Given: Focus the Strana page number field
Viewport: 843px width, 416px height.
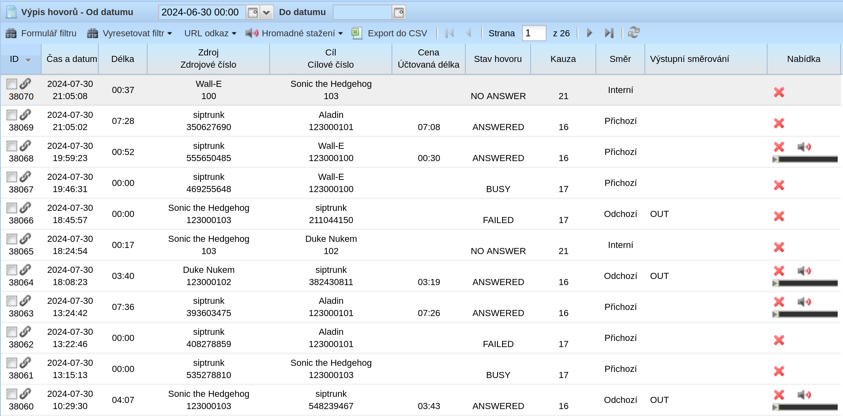Looking at the screenshot, I should click(x=534, y=33).
